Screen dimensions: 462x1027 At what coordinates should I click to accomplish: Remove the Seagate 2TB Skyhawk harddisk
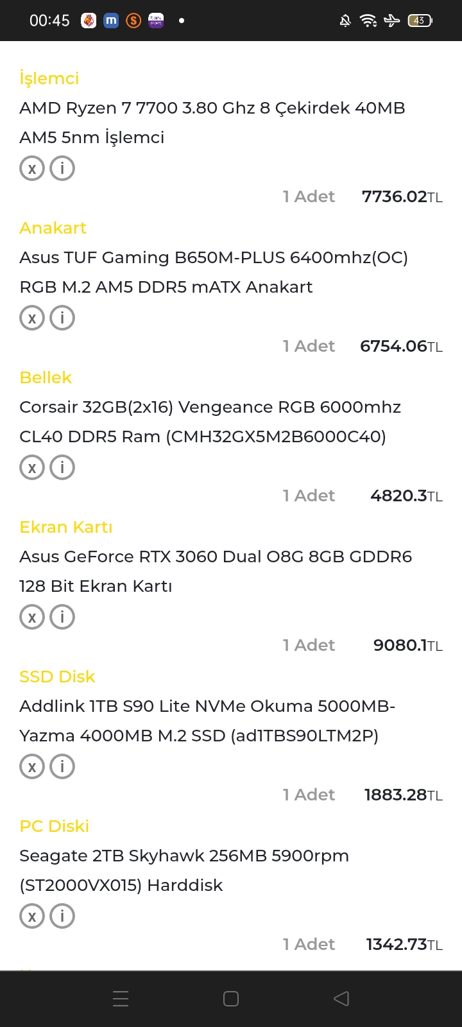[32, 917]
